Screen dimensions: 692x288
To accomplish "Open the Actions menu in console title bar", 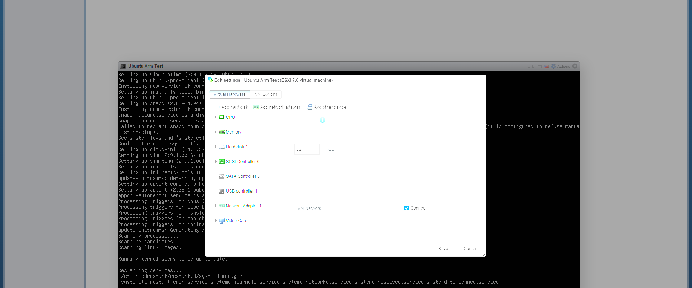I will point(560,66).
